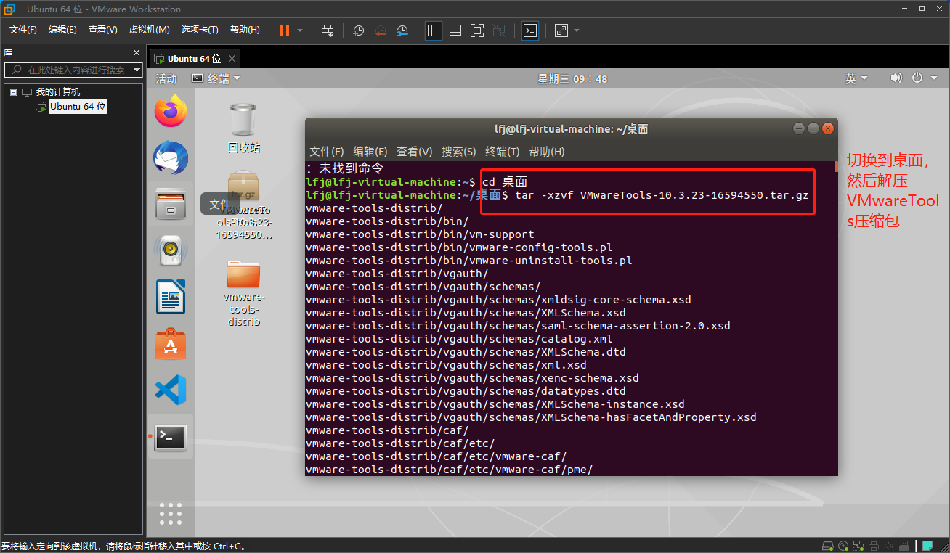Click 活动 in the Ubuntu top bar
This screenshot has width=950, height=553.
coord(166,78)
